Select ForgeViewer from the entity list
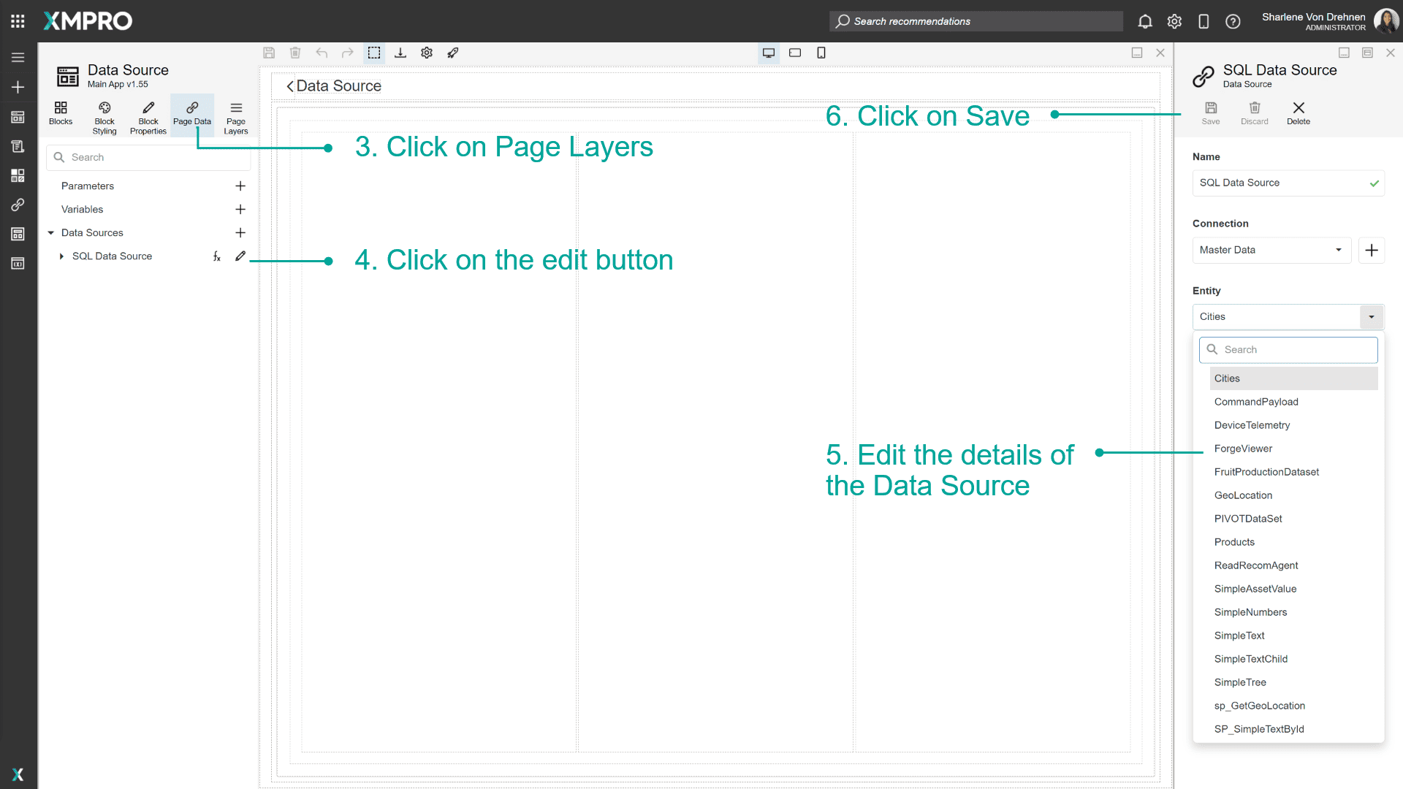 [1243, 448]
